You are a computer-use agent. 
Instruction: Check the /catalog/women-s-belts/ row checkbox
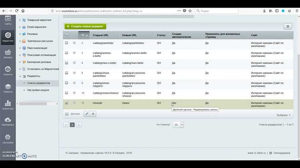66,53
